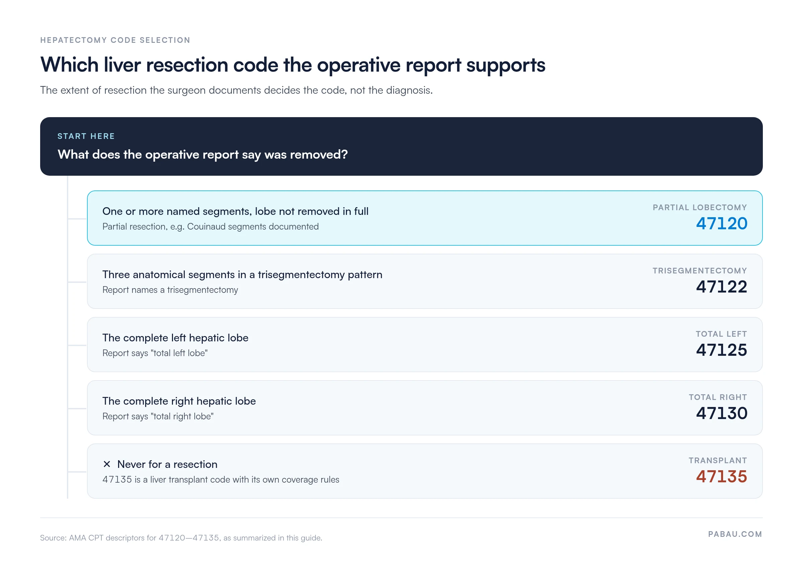This screenshot has height=575, width=803.
Task: Select the "One or more named segments" row
Action: 425,218
